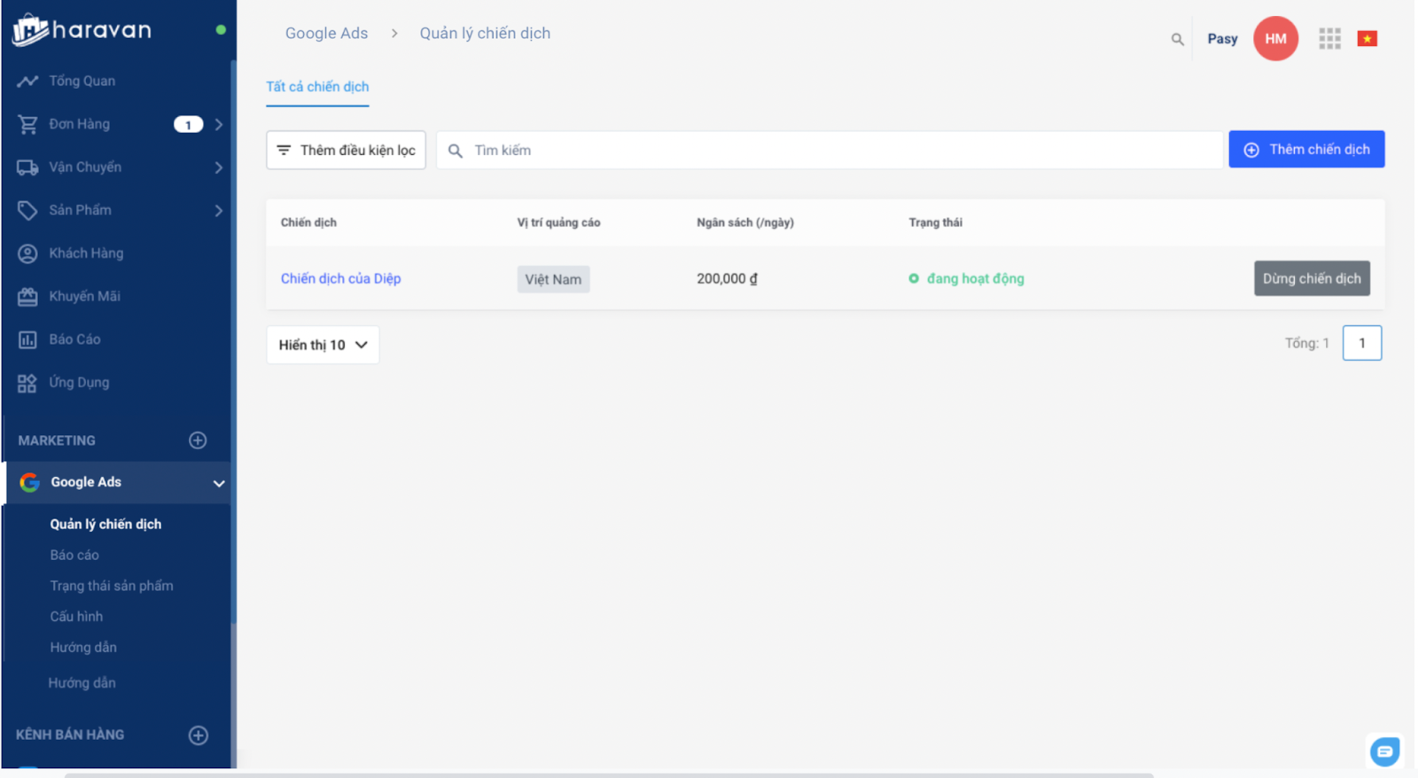Open the apps grid icon

pyautogui.click(x=1329, y=38)
